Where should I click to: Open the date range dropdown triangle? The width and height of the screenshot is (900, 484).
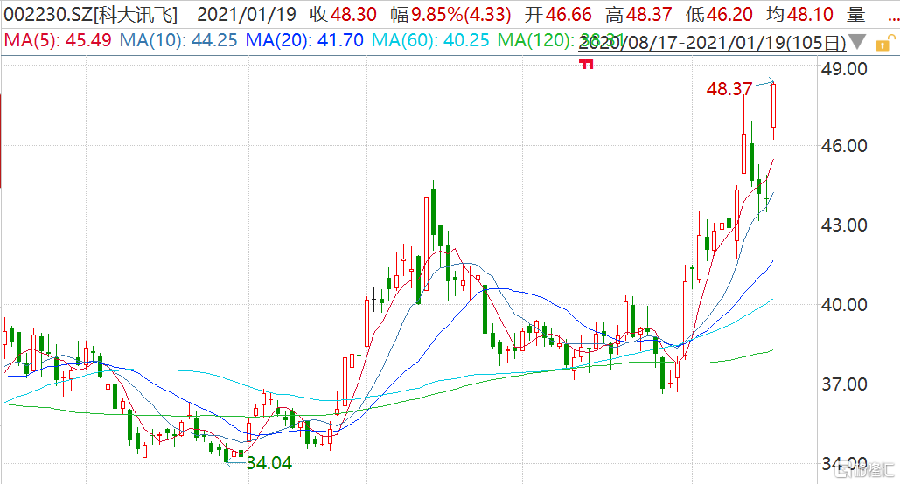856,42
